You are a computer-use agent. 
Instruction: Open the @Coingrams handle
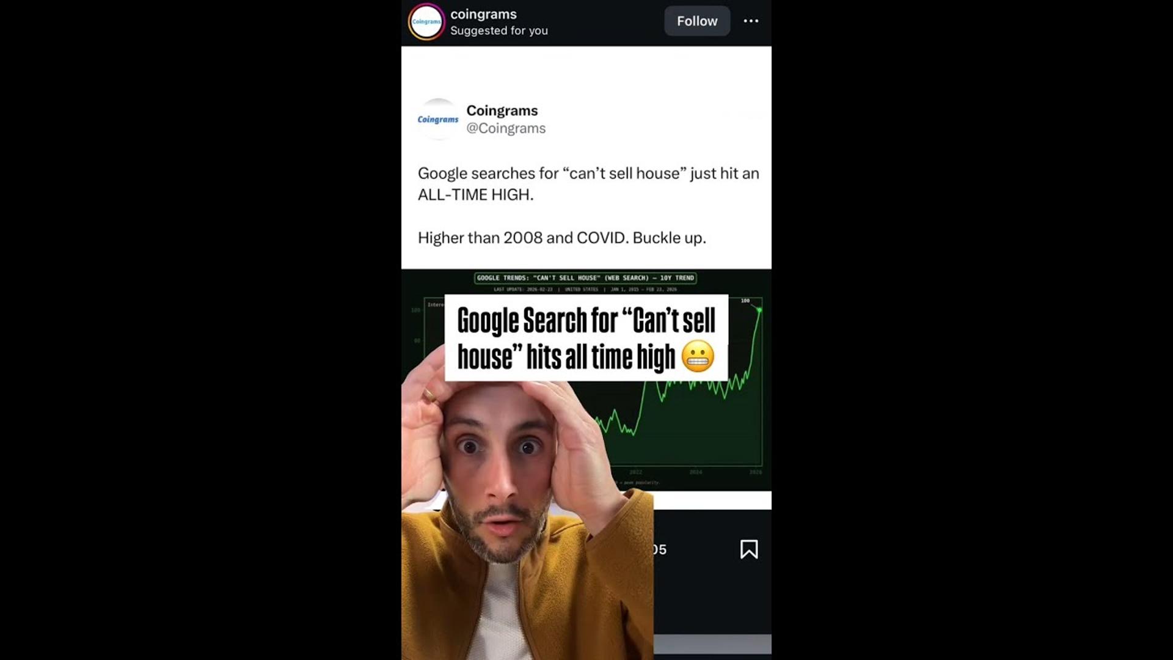click(506, 128)
